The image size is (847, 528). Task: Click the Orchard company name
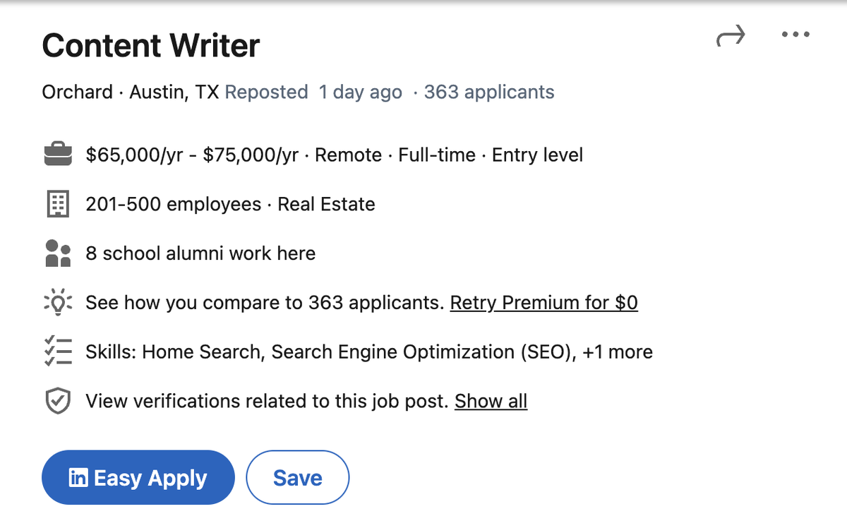pyautogui.click(x=77, y=92)
